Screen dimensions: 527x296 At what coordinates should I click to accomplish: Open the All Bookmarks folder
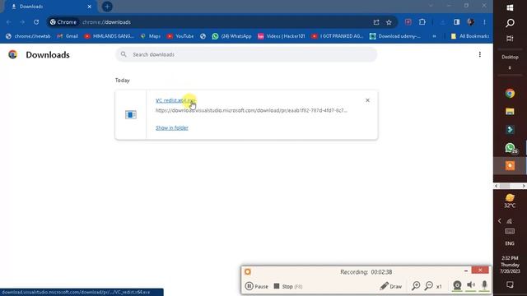470,36
